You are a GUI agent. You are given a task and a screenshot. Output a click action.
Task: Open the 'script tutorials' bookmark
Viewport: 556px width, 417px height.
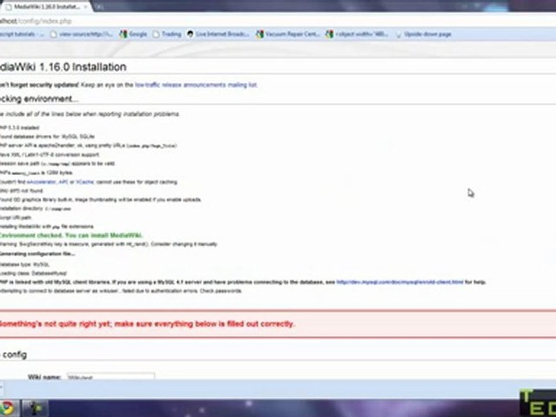click(x=22, y=34)
